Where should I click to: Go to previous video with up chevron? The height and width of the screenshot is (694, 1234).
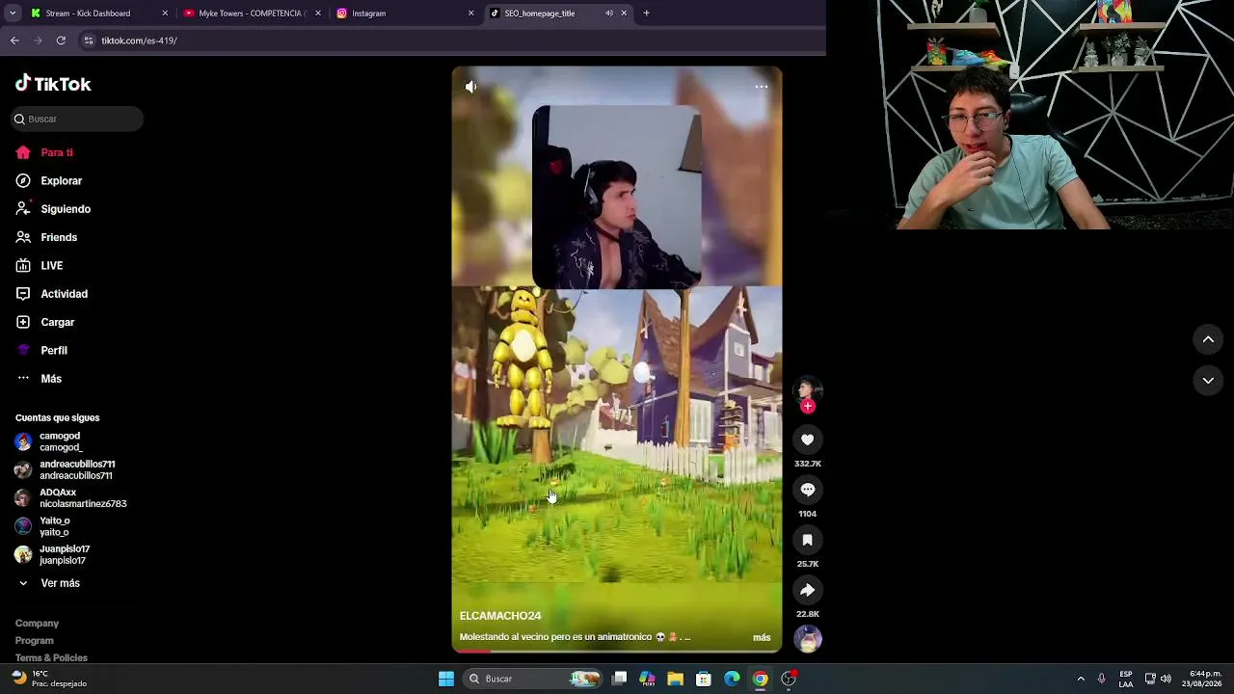1208,339
